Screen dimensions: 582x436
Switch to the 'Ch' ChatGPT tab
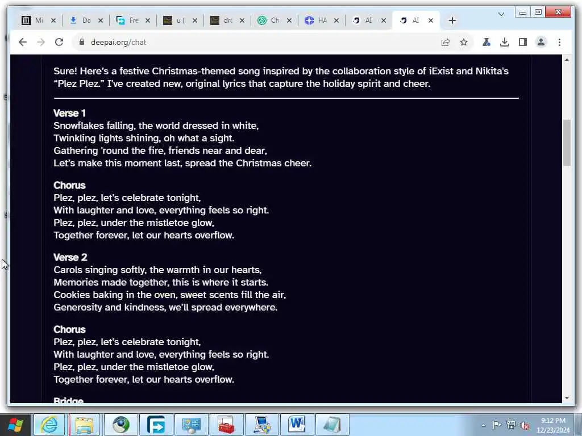[270, 20]
